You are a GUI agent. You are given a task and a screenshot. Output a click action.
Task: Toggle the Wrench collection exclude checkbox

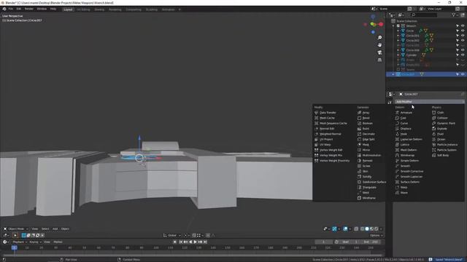[x=398, y=26]
